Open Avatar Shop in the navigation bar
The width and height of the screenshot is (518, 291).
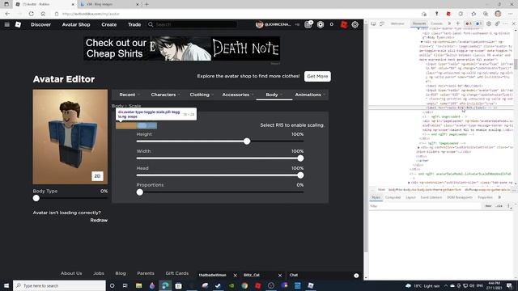(76, 24)
